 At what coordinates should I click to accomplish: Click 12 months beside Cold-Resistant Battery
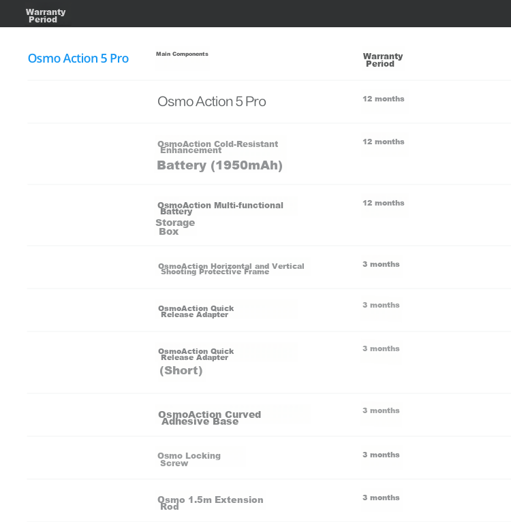[x=384, y=142]
